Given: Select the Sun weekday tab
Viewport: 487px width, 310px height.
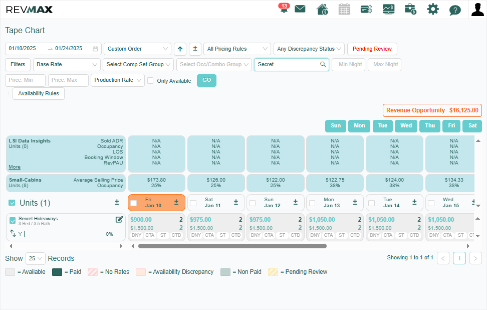Looking at the screenshot, I should (x=336, y=125).
